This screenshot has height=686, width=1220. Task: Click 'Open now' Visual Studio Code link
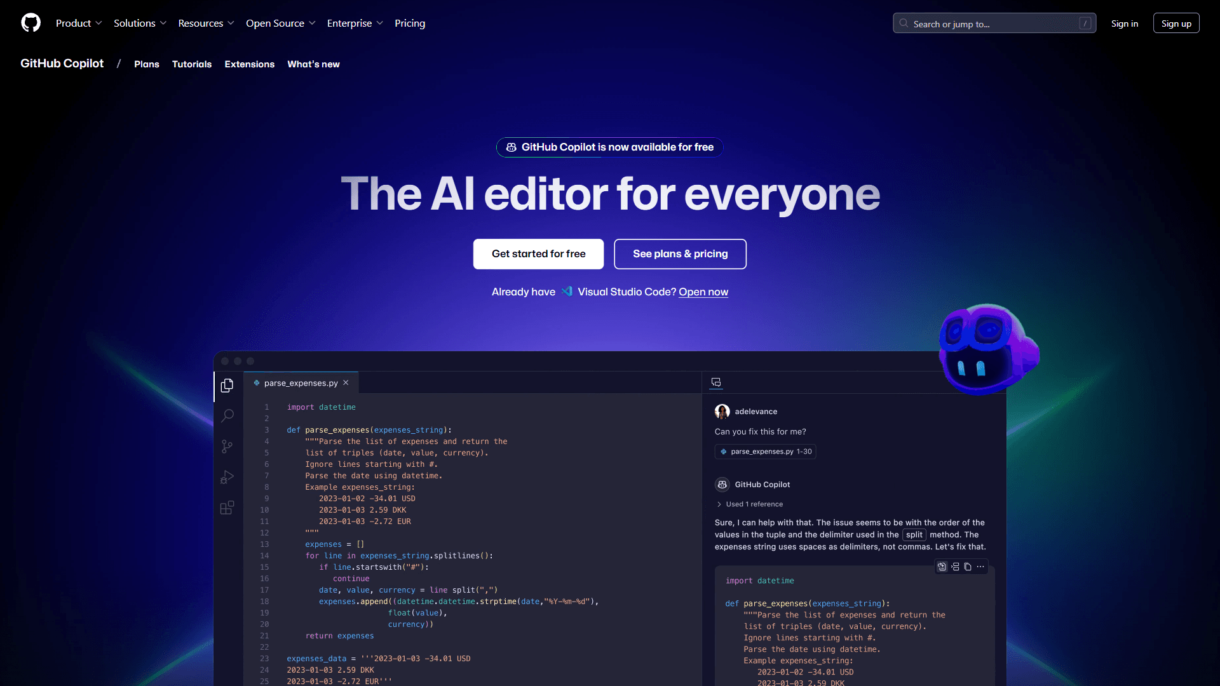click(704, 292)
